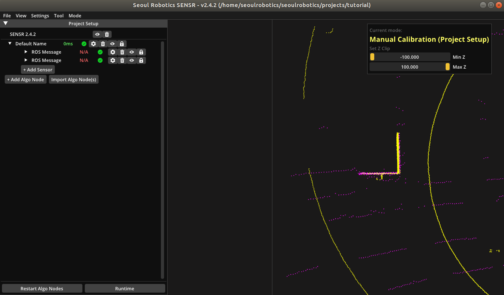The image size is (504, 295).
Task: Expand the first ROS Message entry
Action: click(x=26, y=52)
